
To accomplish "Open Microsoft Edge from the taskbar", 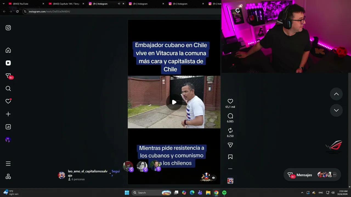I will pos(192,193).
